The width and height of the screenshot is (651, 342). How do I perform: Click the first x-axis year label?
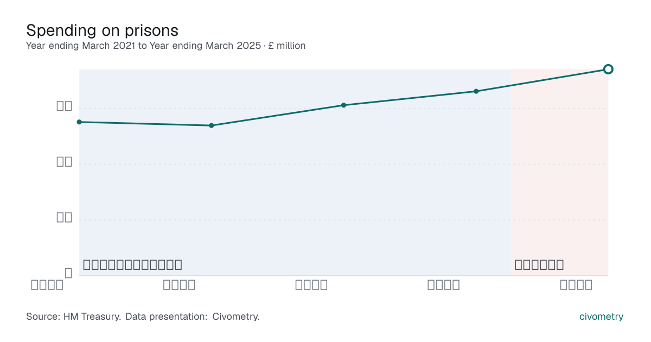click(47, 284)
